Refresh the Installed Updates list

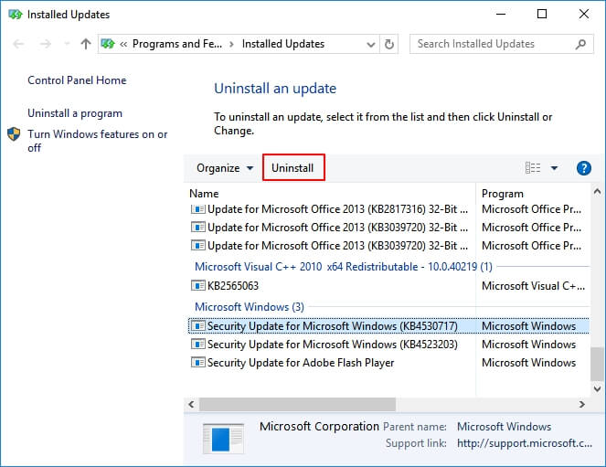pyautogui.click(x=390, y=44)
